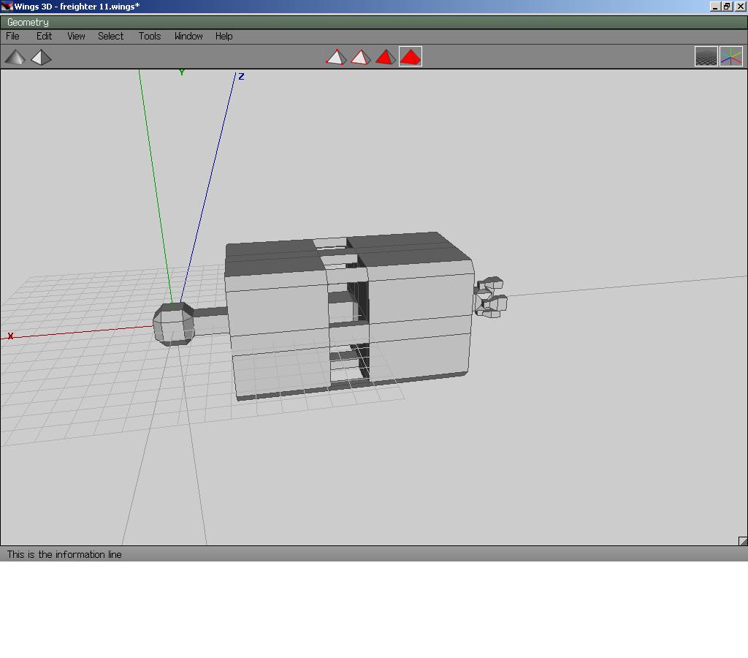Screen dimensions: 748x658
Task: Click the Wings 3D title bar icon
Action: click(7, 7)
